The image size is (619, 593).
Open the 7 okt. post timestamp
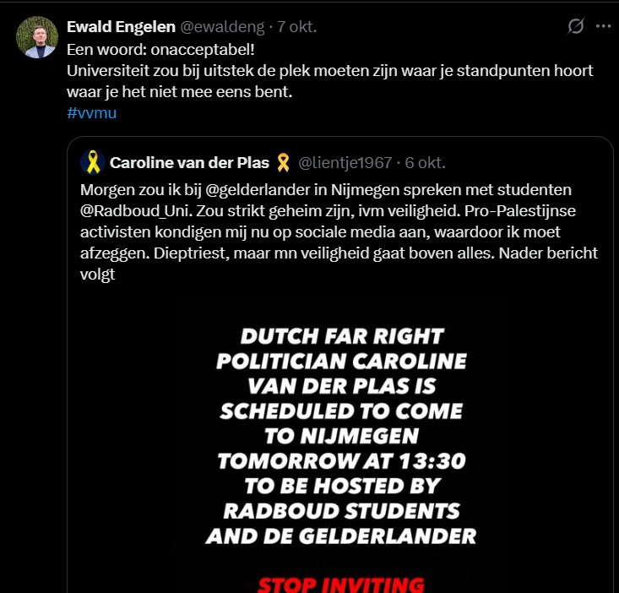pos(296,26)
